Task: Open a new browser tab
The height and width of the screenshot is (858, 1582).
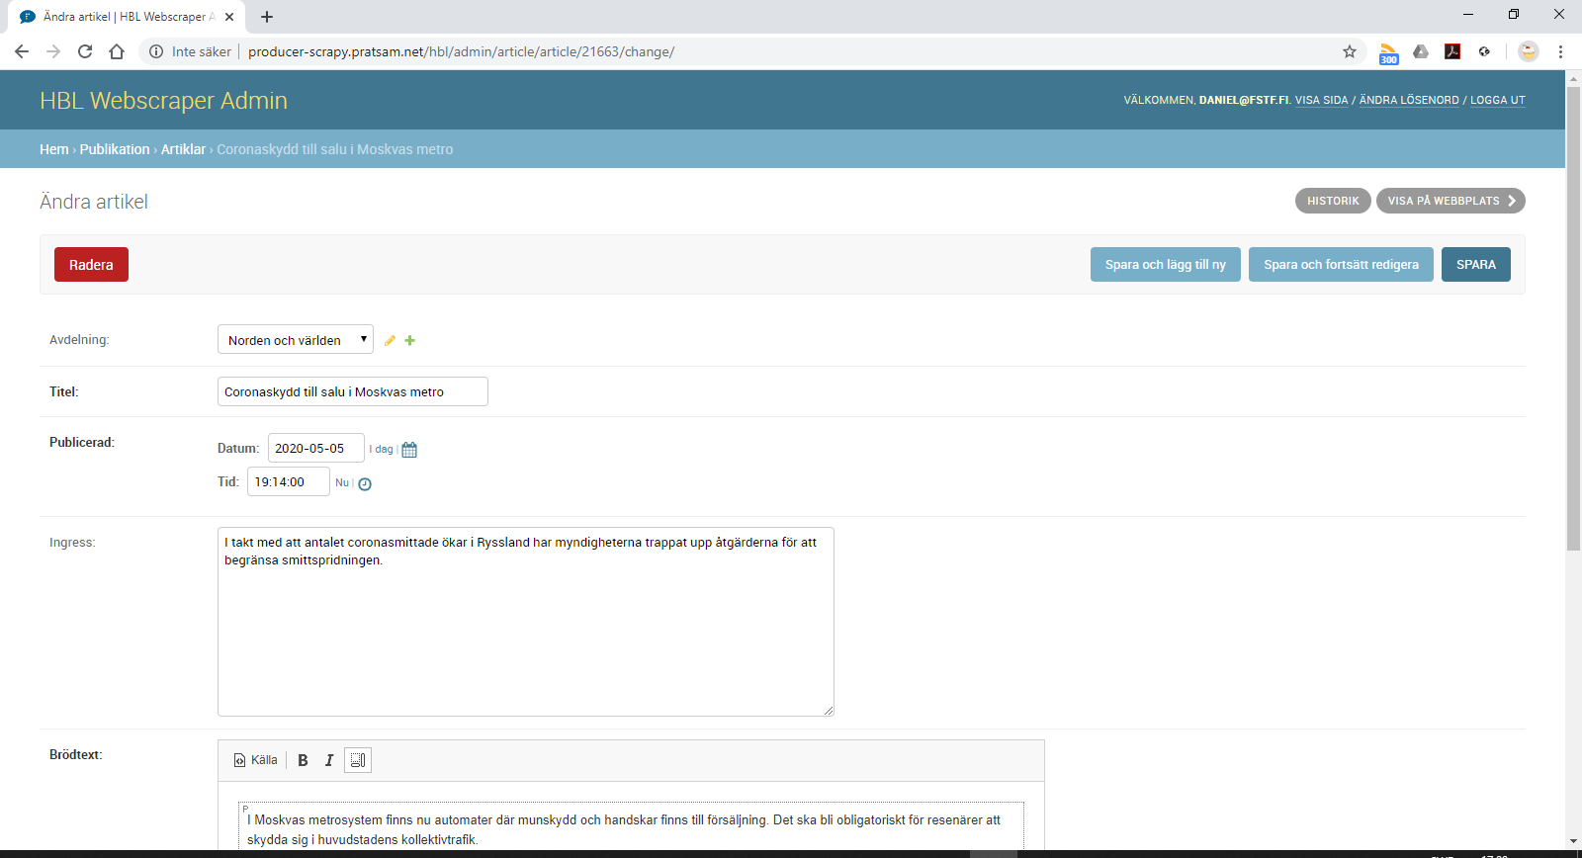Action: point(267,17)
